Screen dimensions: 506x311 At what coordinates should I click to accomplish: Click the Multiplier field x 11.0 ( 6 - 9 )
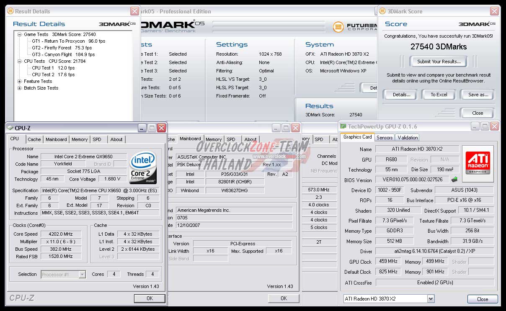(x=61, y=242)
